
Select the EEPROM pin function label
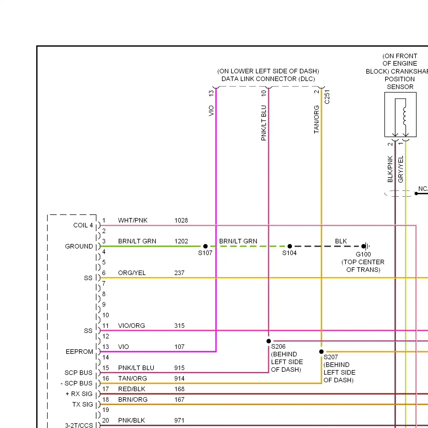coord(79,352)
